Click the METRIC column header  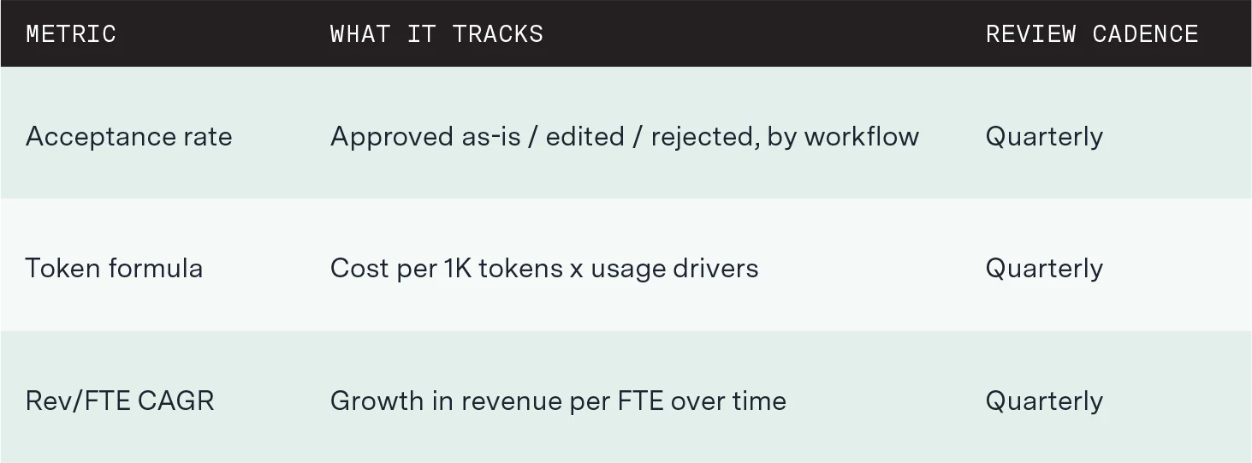pos(71,34)
